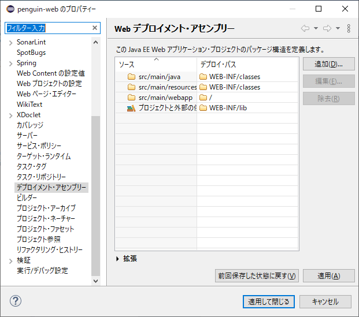Click the 編集(E)... button
The image size is (359, 317).
(329, 81)
